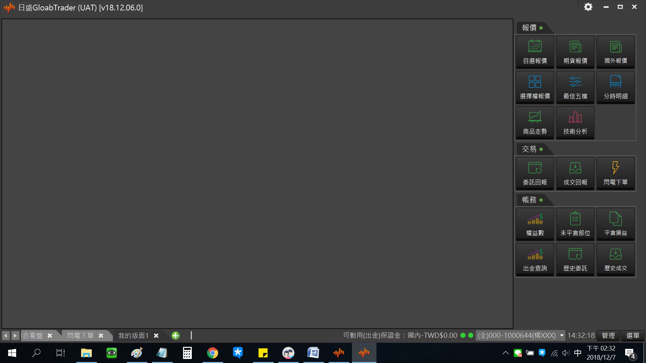This screenshot has width=646, height=363.
Task: Open 商品走勢 price trend chart
Action: tap(535, 123)
